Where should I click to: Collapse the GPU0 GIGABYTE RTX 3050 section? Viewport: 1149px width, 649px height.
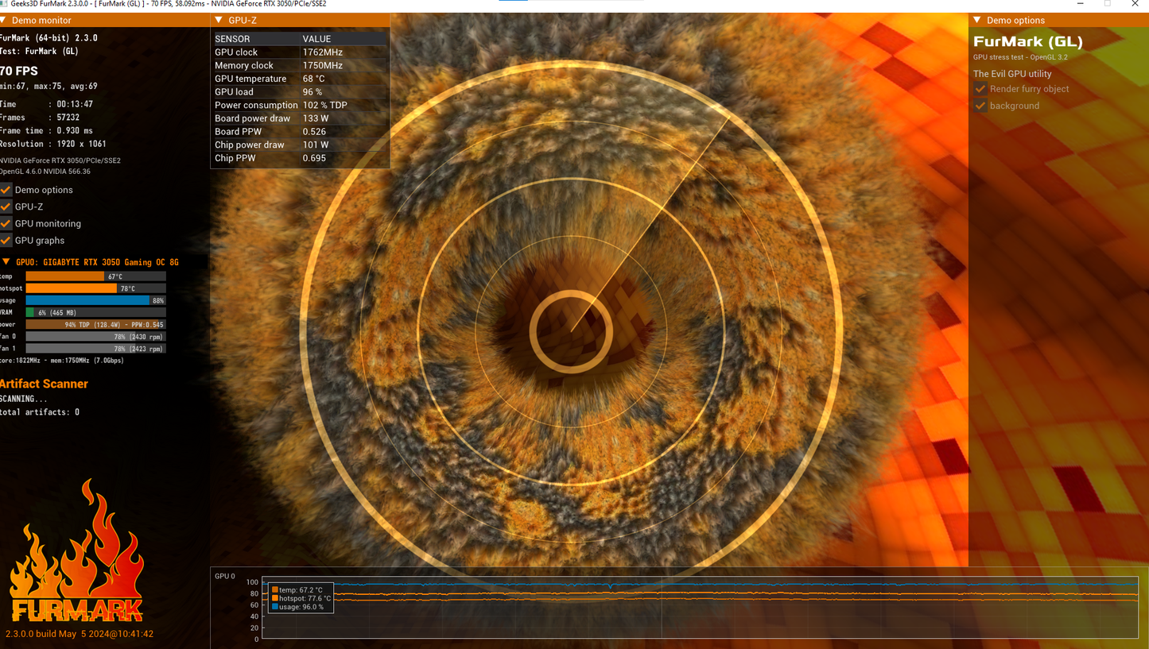pos(6,261)
